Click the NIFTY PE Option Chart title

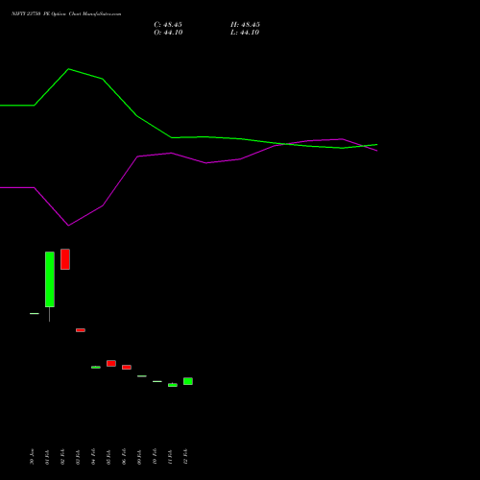[66, 14]
